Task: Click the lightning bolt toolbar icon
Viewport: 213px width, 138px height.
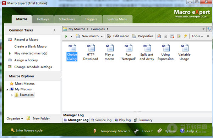Action: 185,36
